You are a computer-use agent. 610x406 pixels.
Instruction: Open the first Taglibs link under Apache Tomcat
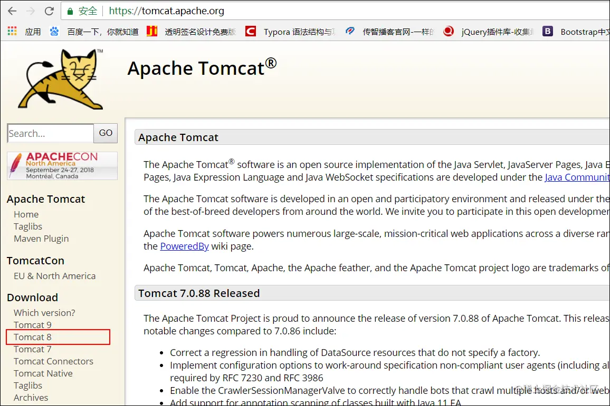click(27, 226)
